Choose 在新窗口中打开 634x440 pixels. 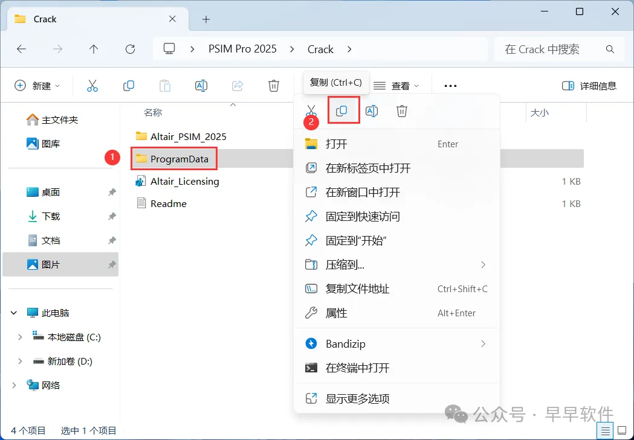(396, 192)
